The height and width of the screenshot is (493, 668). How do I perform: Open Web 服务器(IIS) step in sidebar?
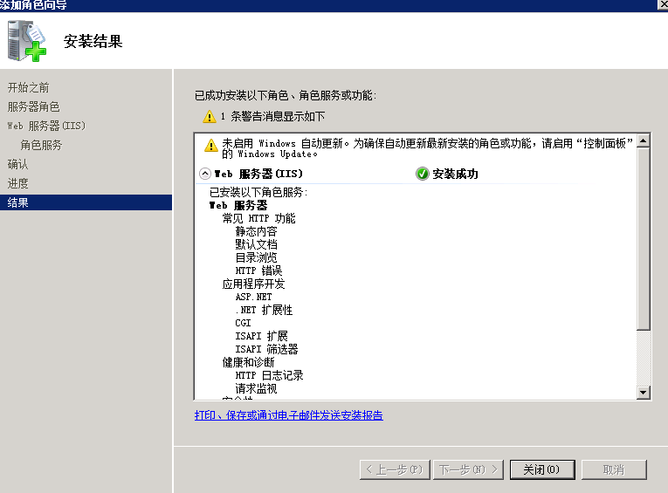click(x=46, y=126)
